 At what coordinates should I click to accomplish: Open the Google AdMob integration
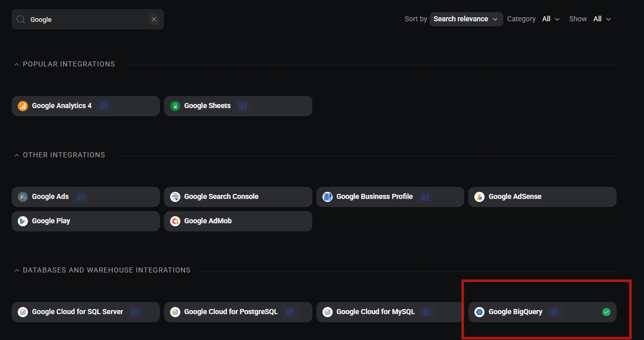238,221
